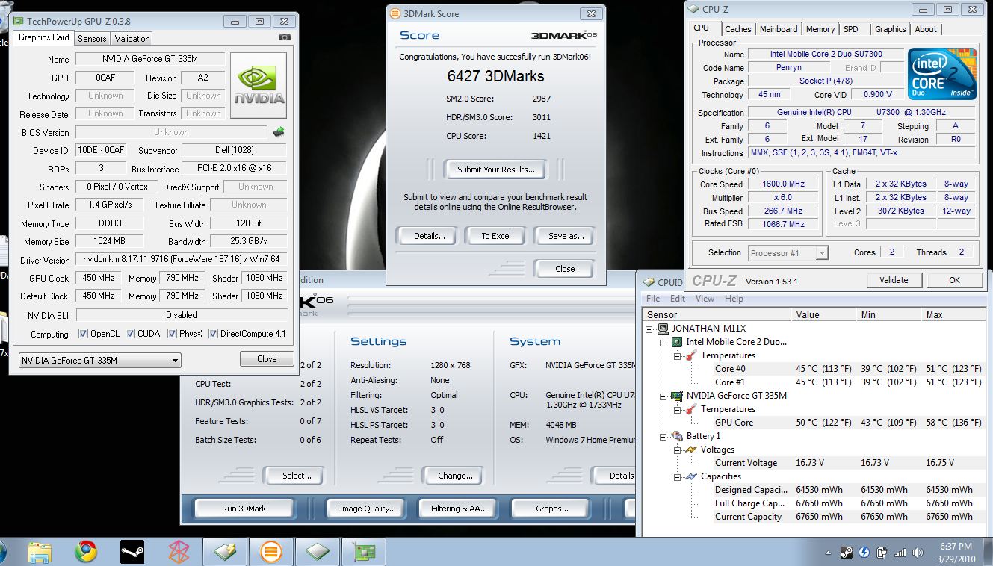Image resolution: width=993 pixels, height=566 pixels.
Task: Open the Memory tab in CPU-Z
Action: (x=820, y=29)
